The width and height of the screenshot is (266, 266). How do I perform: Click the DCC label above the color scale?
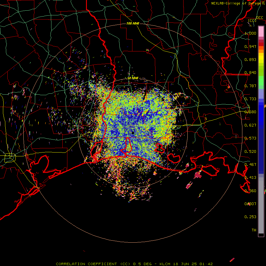click(259, 18)
